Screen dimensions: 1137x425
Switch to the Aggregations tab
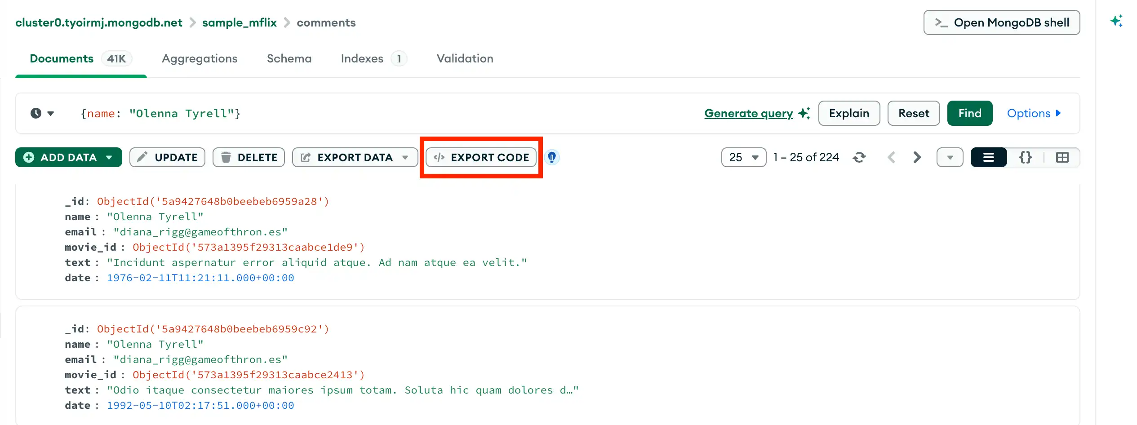pyautogui.click(x=200, y=58)
